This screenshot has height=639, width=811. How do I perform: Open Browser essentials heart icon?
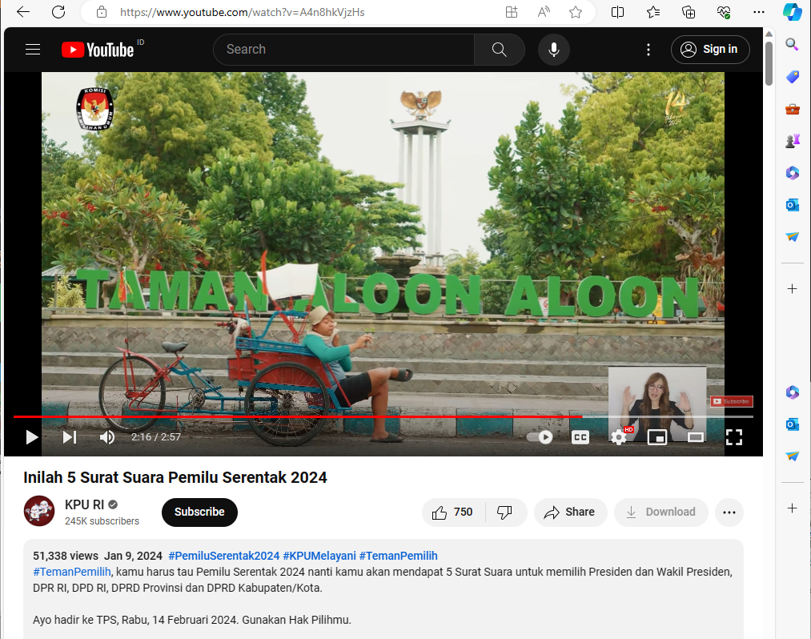(x=724, y=12)
